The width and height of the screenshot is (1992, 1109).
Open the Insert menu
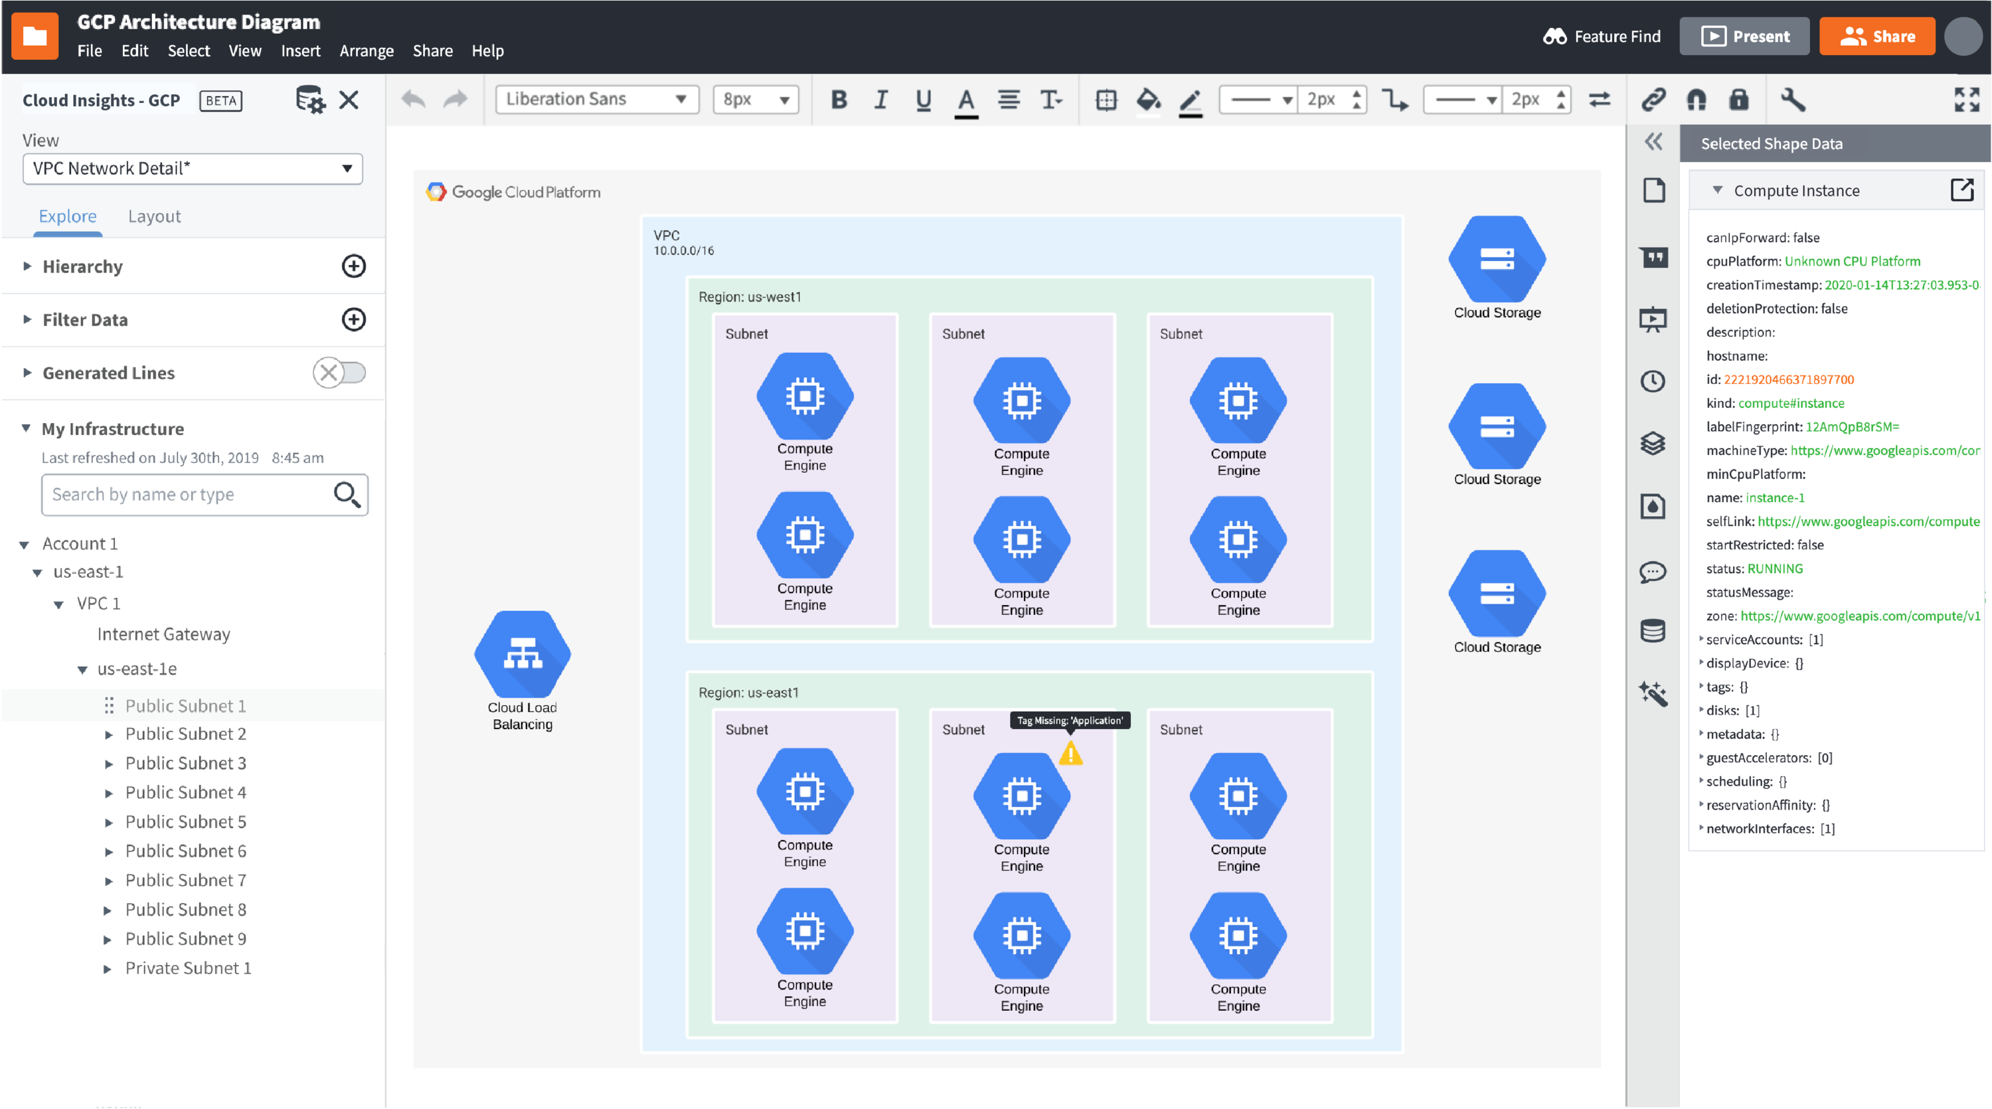pyautogui.click(x=300, y=51)
